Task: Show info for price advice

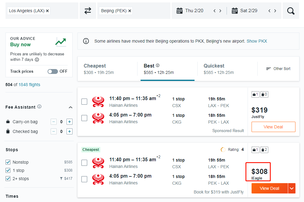Action: 37,60
